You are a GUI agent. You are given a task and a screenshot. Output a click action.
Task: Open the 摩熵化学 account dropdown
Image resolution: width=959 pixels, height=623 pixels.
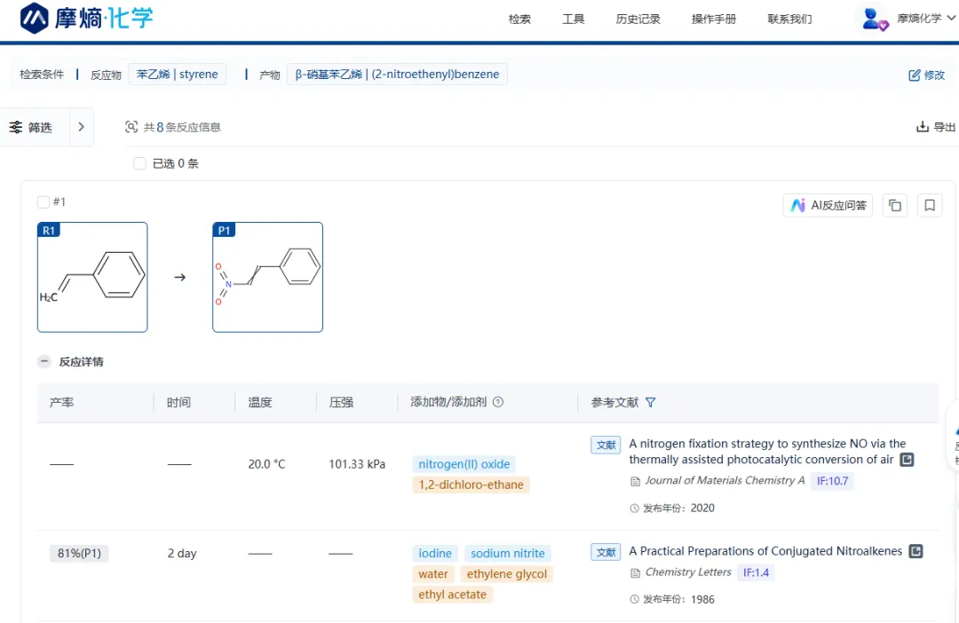click(x=919, y=19)
